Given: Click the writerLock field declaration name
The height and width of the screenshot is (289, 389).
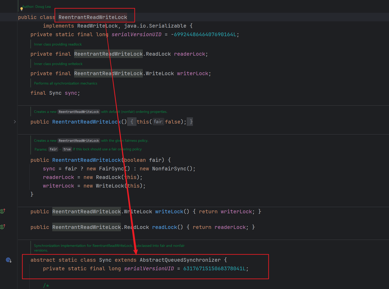Looking at the screenshot, I should pyautogui.click(x=193, y=73).
